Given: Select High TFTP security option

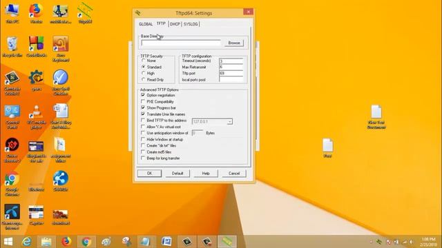Looking at the screenshot, I should pyautogui.click(x=148, y=74).
